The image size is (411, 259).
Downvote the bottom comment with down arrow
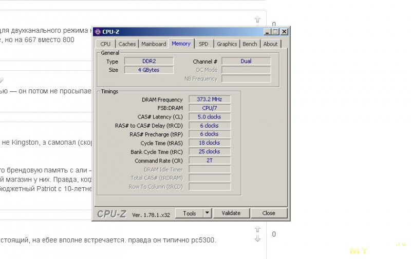257,238
